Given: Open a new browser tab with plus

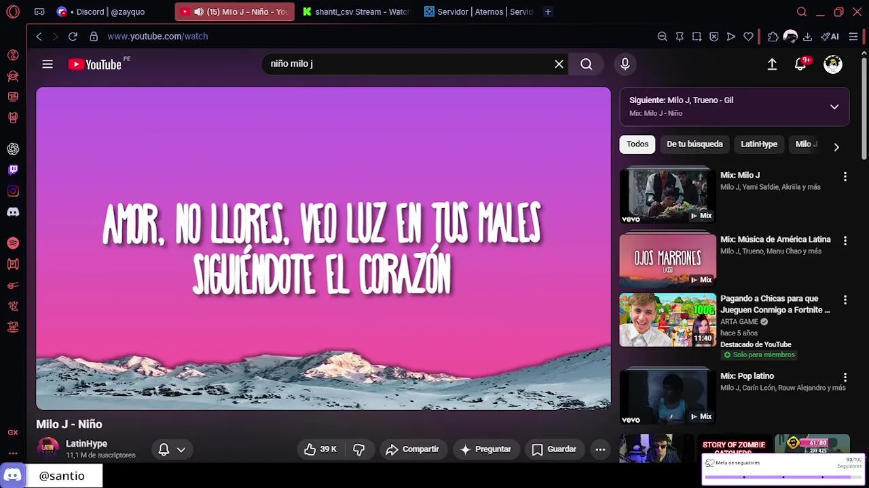Looking at the screenshot, I should 548,12.
